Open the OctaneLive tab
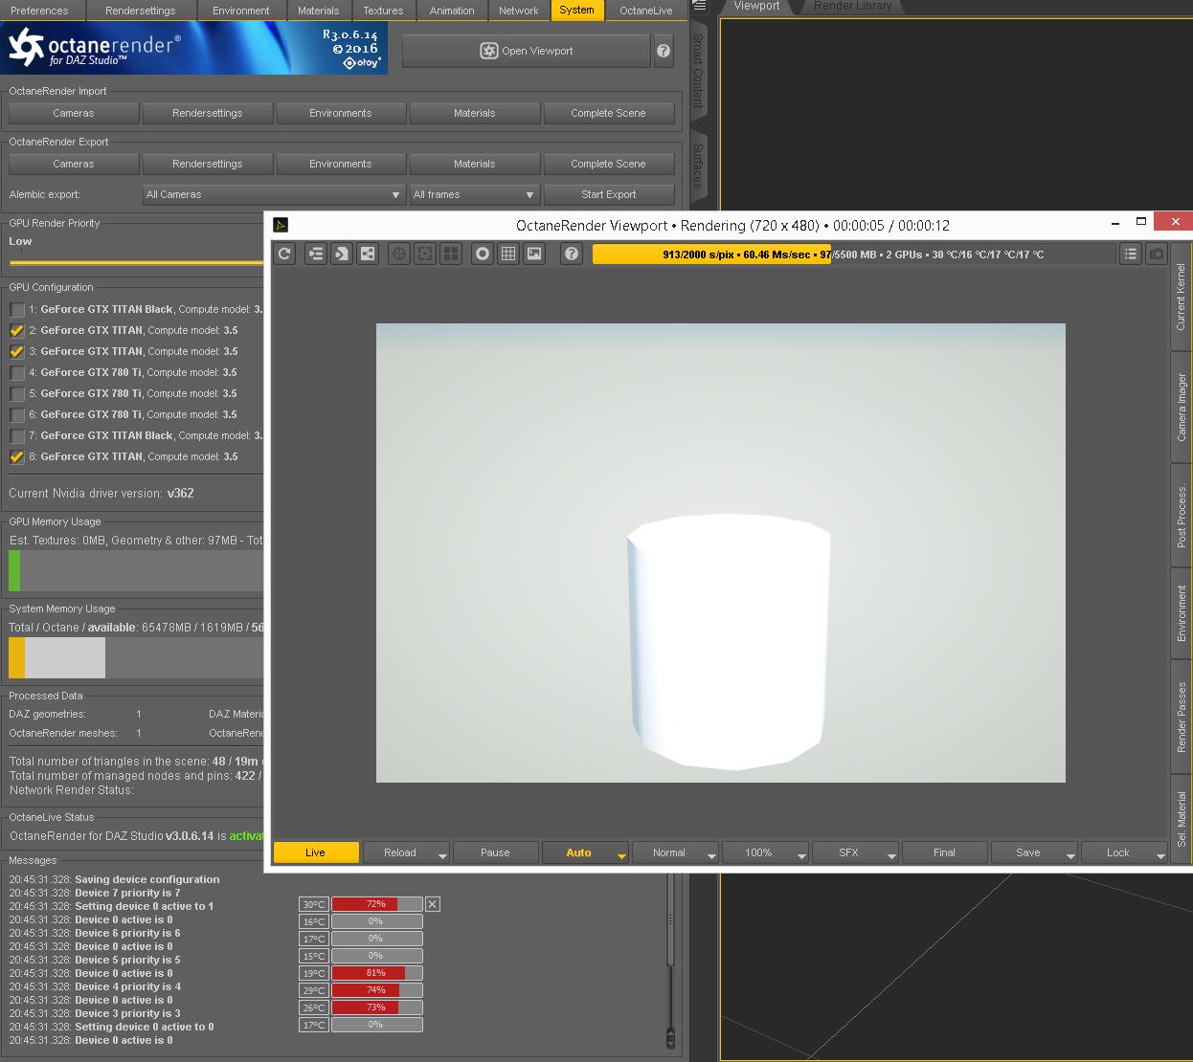Image resolution: width=1193 pixels, height=1062 pixels. coord(645,11)
